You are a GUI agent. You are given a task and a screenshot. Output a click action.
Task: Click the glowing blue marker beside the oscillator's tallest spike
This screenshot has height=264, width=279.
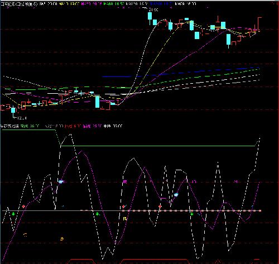(x=61, y=181)
